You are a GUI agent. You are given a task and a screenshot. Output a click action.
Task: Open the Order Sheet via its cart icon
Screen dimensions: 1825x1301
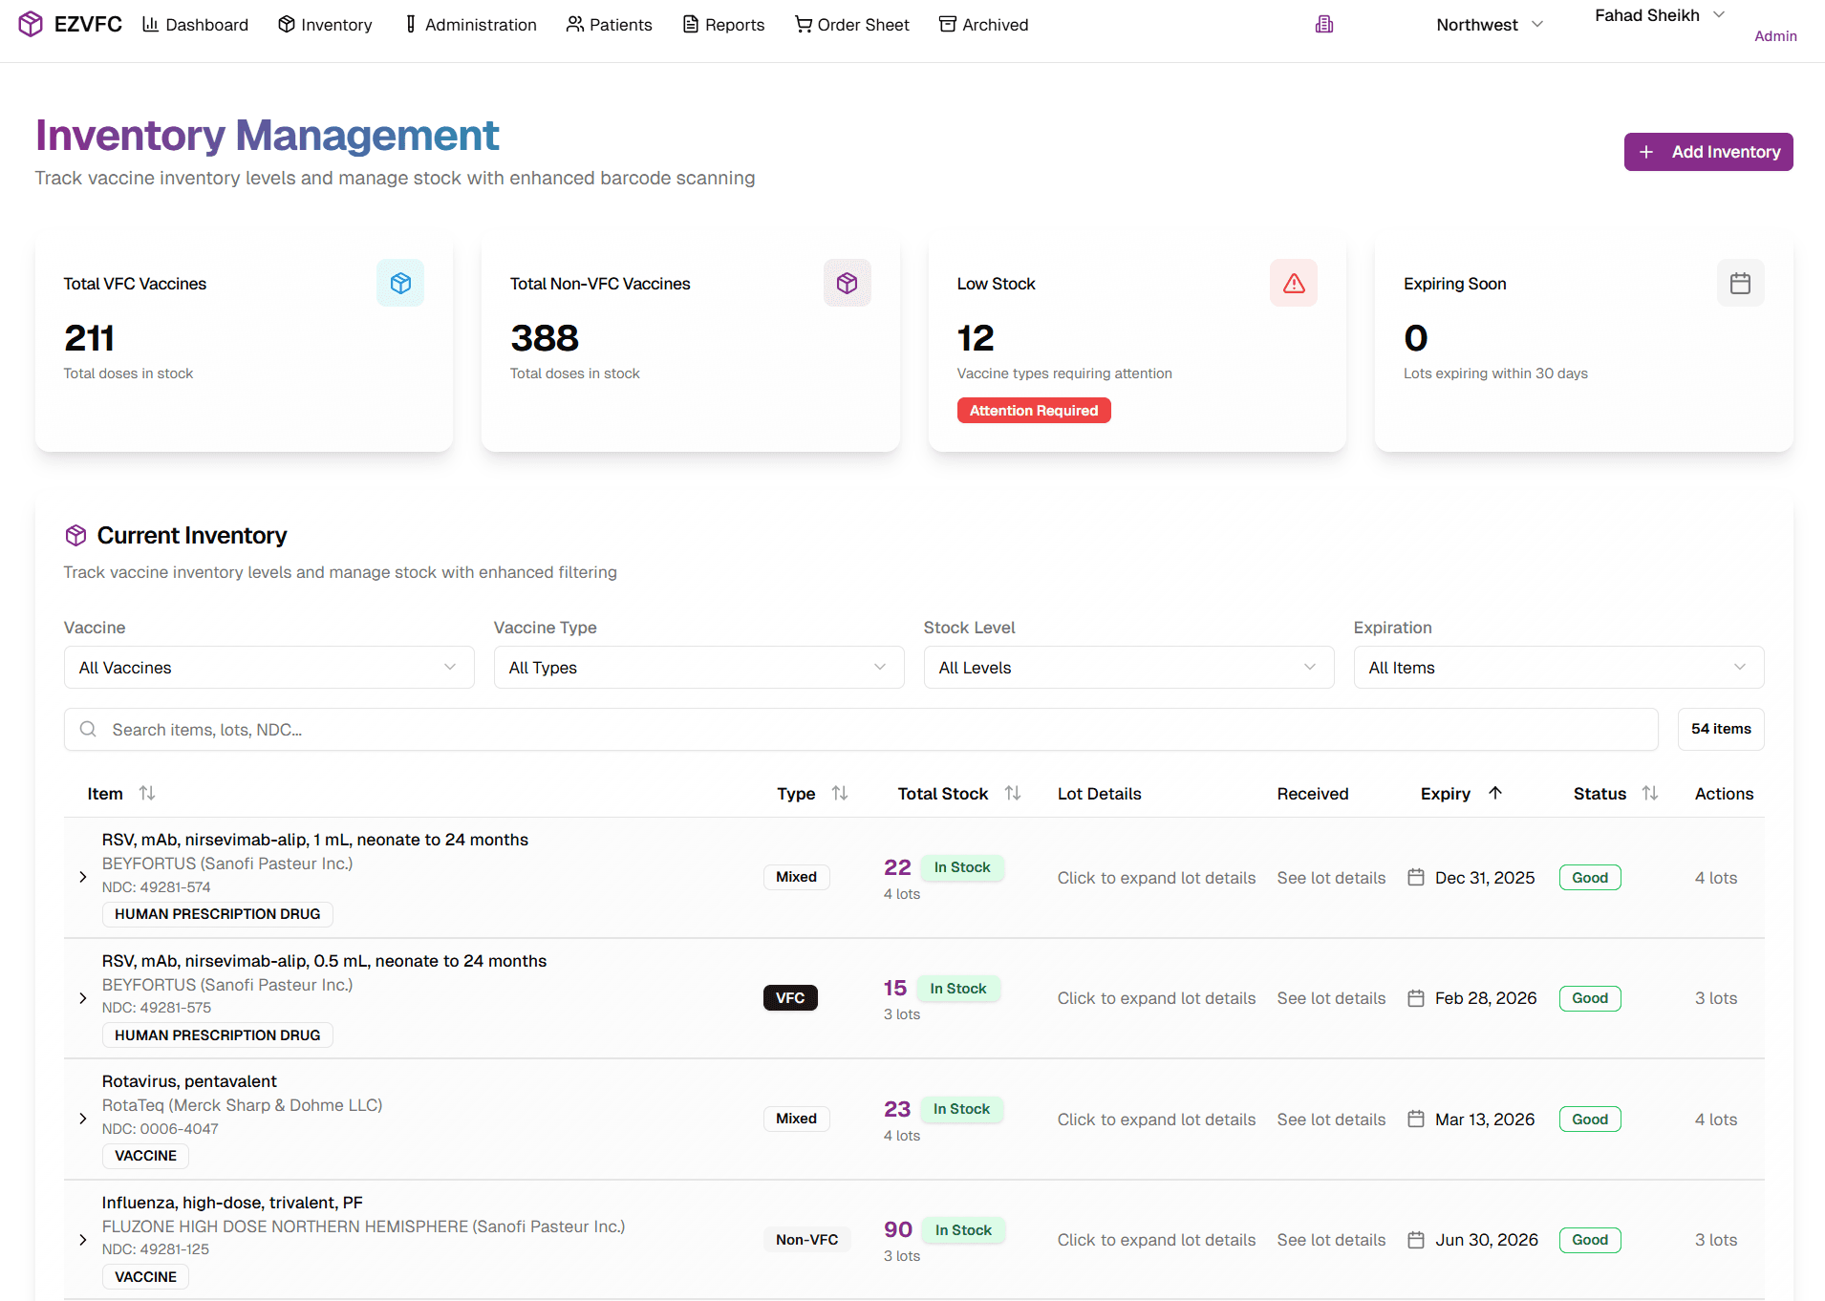[803, 24]
